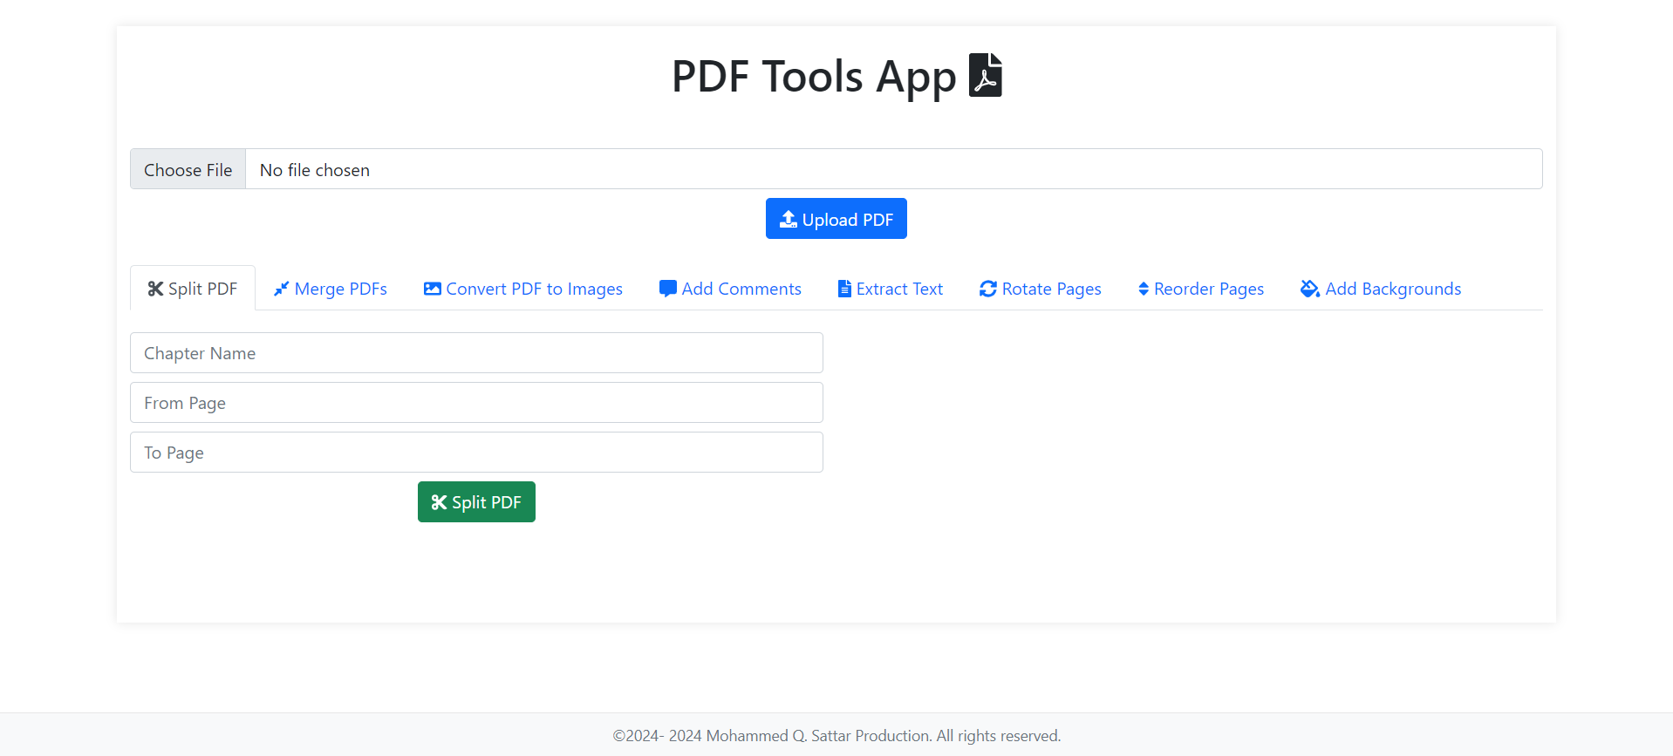
Task: Click the copyright footer text
Action: 836,735
